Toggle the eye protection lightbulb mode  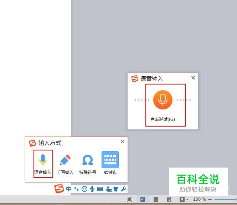182,199
